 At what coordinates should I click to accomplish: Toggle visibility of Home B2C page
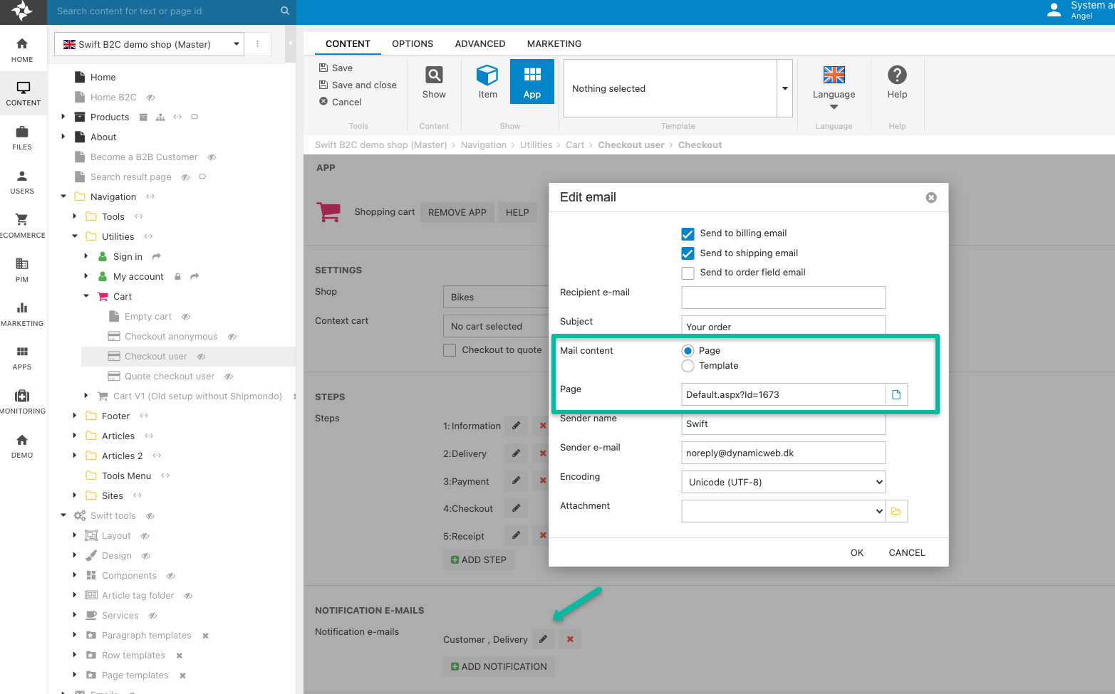(150, 98)
